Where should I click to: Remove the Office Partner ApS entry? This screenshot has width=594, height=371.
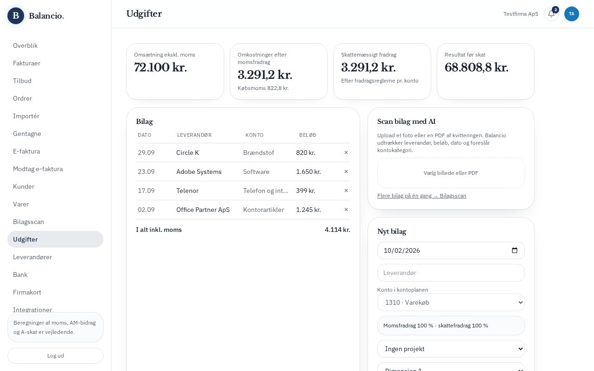(346, 210)
